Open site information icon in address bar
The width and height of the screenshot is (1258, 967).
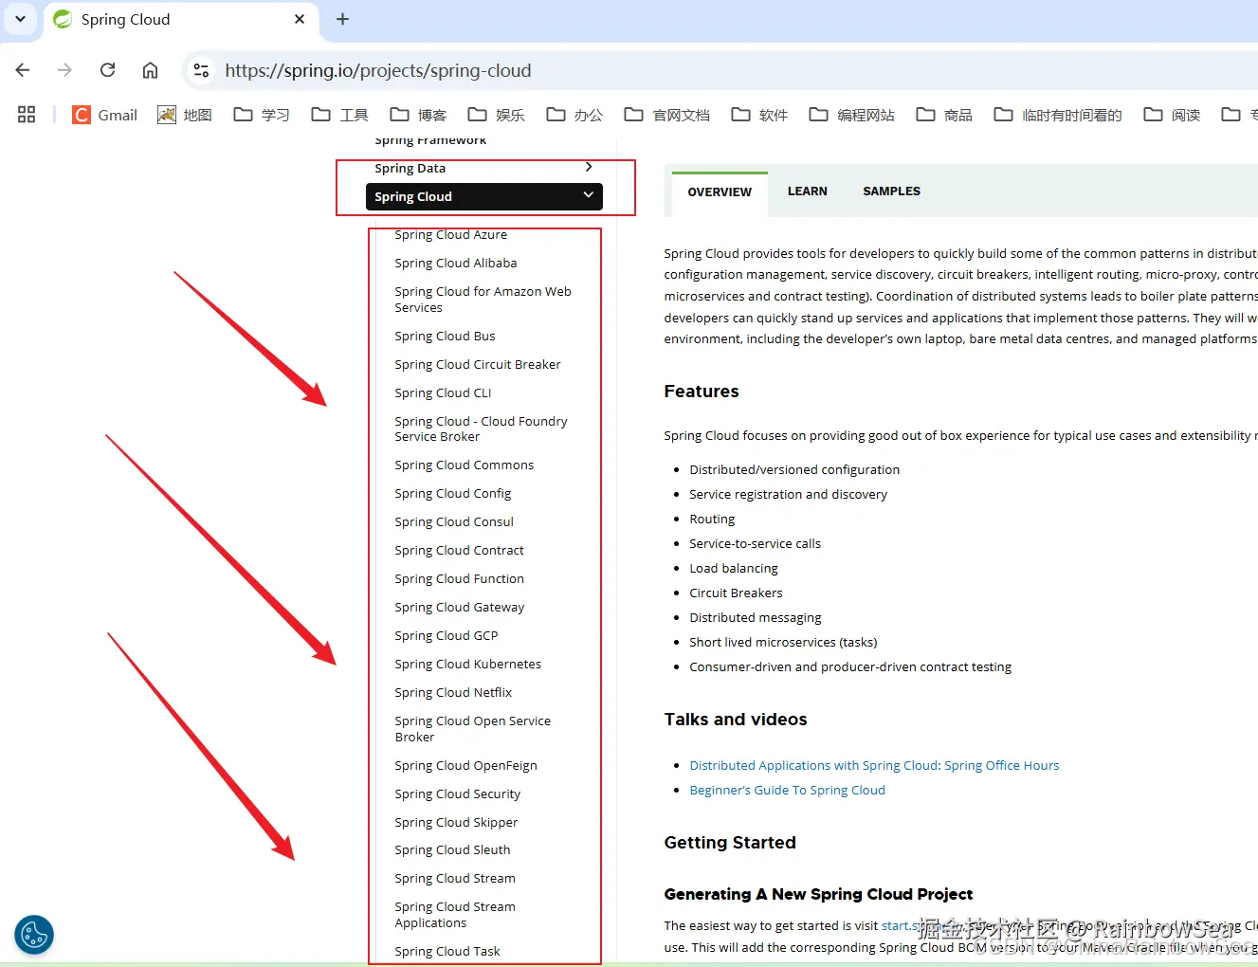(x=201, y=70)
